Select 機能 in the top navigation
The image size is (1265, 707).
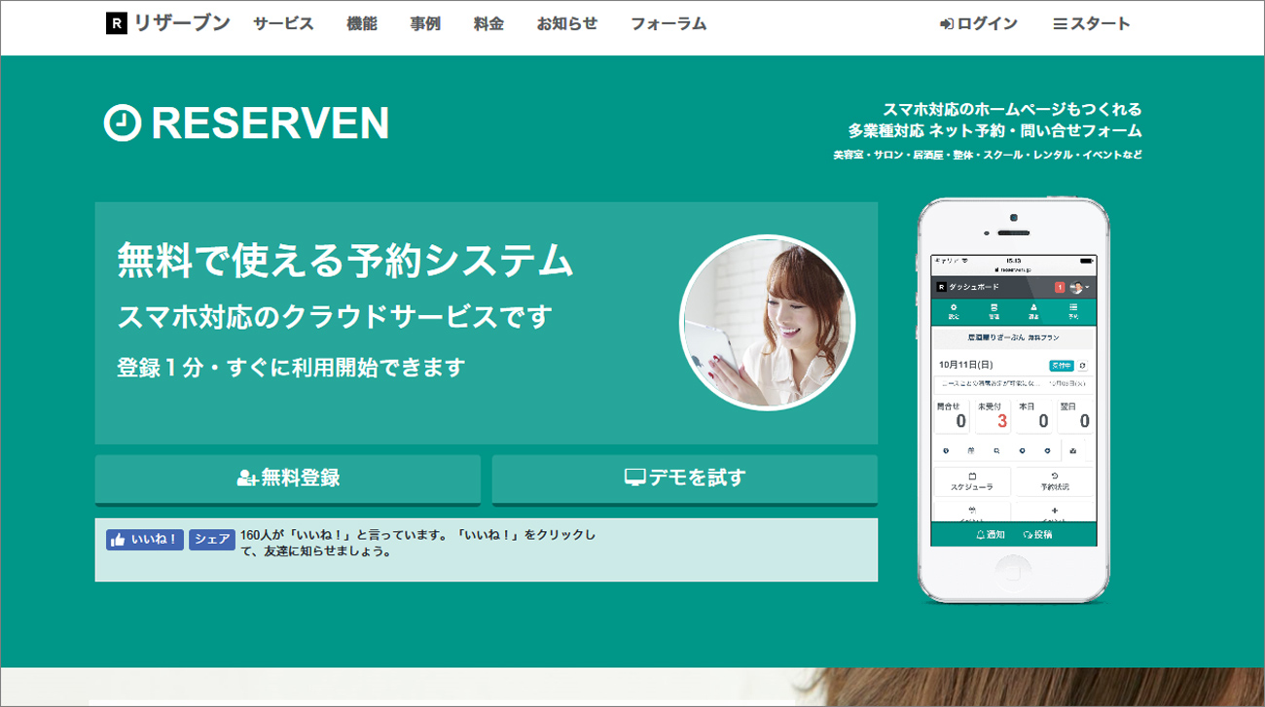tap(361, 24)
